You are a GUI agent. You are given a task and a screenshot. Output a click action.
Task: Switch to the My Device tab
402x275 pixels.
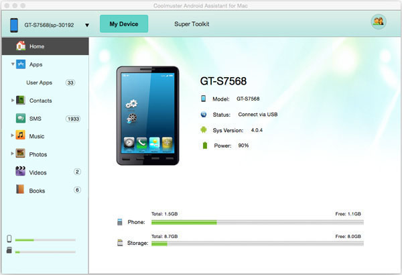(x=124, y=24)
